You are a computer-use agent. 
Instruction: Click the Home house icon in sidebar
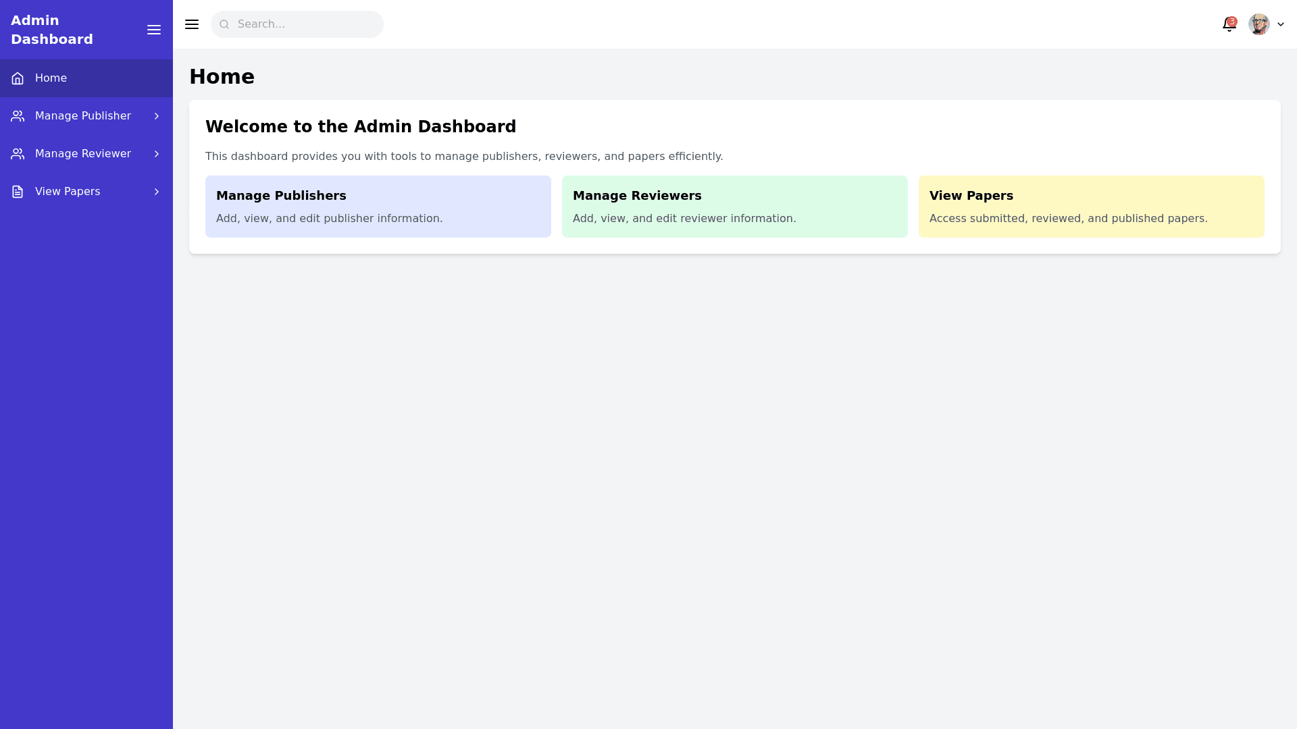click(x=18, y=78)
